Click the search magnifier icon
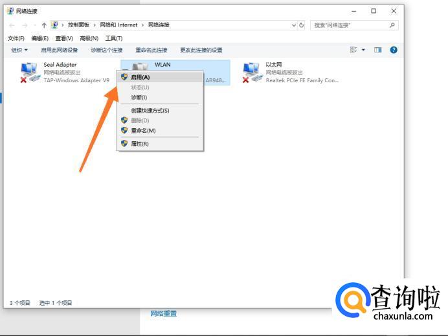 tap(392, 25)
